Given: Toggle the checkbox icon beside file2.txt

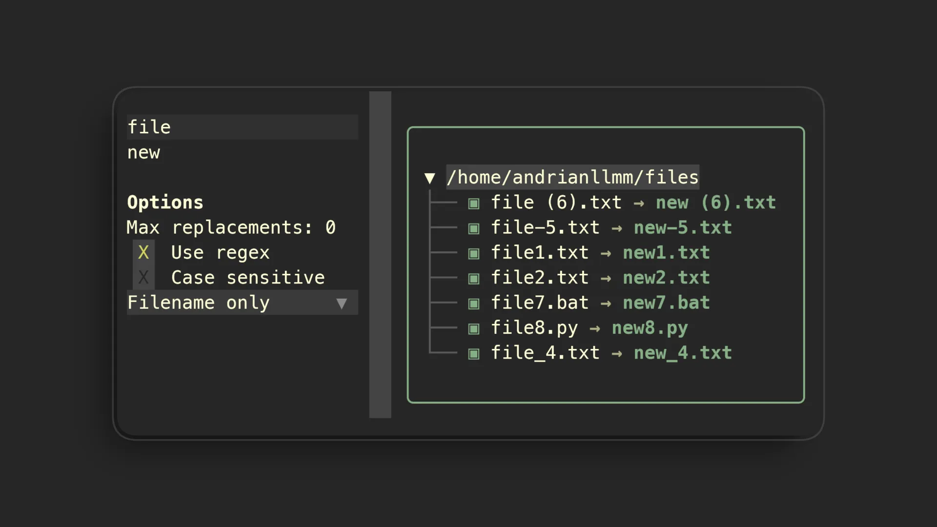Looking at the screenshot, I should coord(473,279).
